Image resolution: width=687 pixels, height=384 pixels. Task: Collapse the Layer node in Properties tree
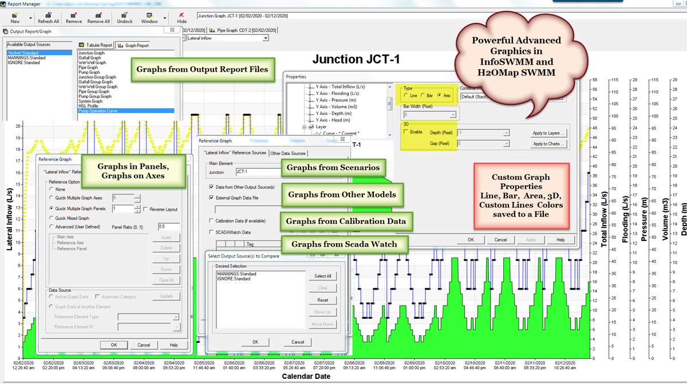[x=306, y=127]
